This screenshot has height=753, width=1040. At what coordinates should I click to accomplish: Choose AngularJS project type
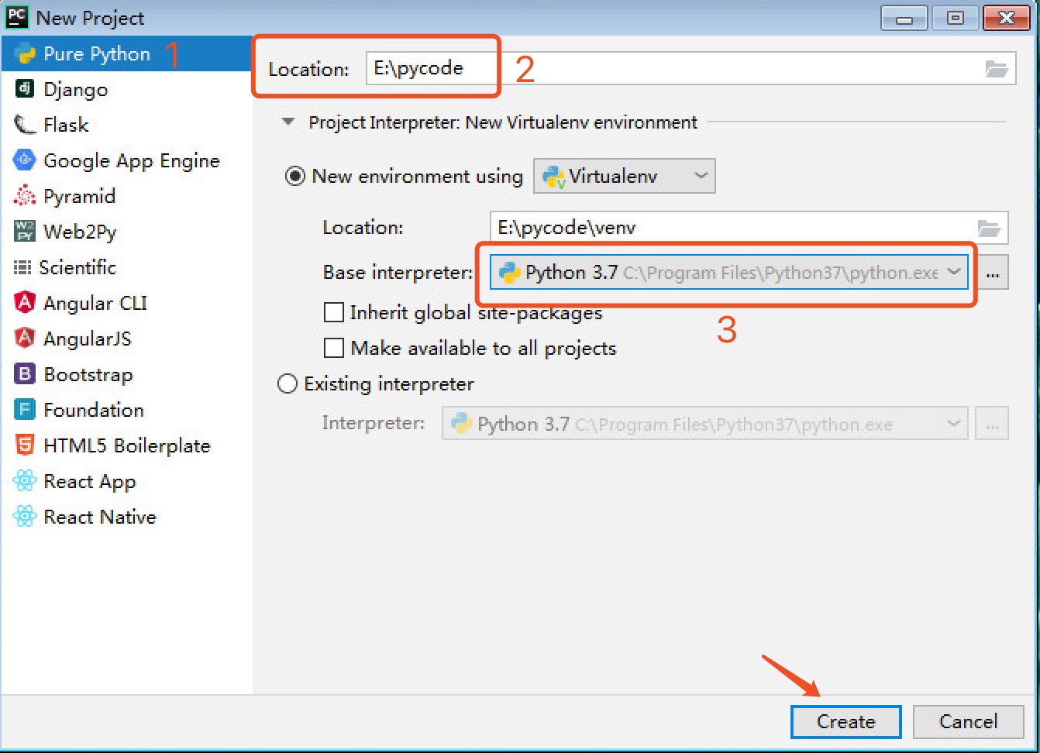(x=126, y=339)
